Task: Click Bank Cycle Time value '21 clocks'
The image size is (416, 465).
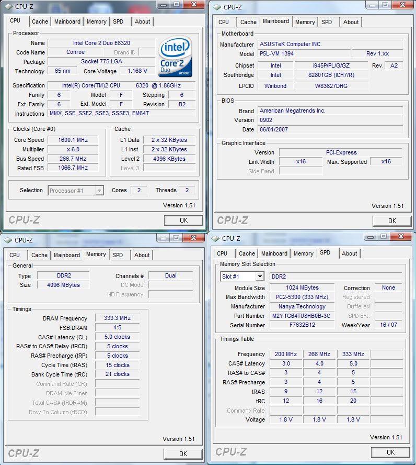Action: point(117,374)
